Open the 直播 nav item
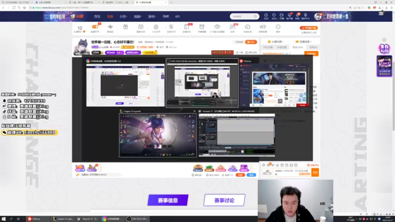Image resolution: width=395 pixels, height=222 pixels. (x=110, y=16)
